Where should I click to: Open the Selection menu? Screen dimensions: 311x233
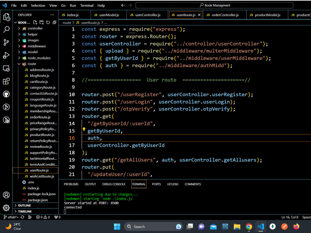coord(38,5)
